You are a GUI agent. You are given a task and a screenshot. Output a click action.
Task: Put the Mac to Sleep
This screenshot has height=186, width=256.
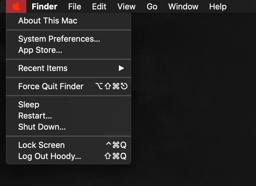point(69,104)
